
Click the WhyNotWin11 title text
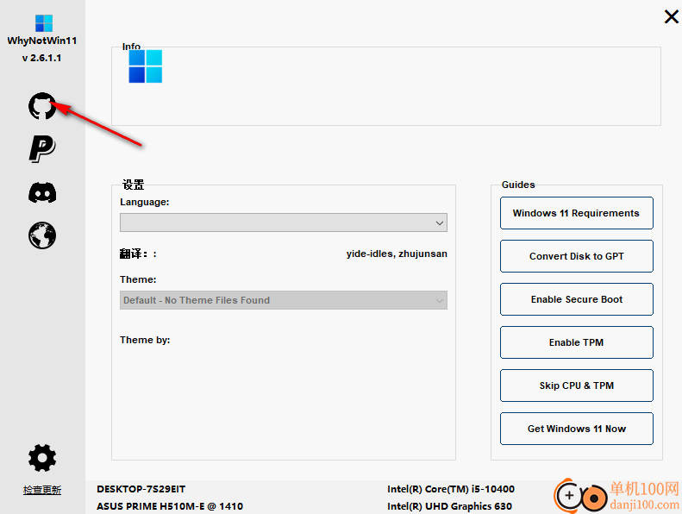(x=42, y=41)
